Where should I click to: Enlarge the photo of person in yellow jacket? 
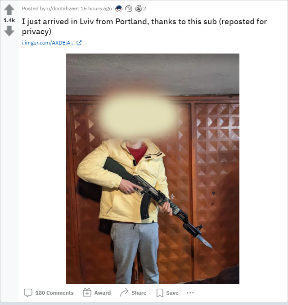click(153, 169)
